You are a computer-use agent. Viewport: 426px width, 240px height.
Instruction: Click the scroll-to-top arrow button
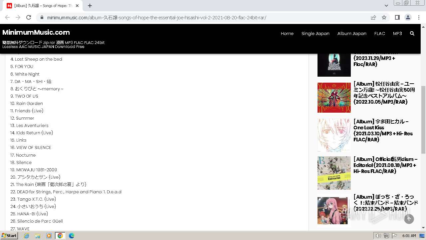(x=409, y=219)
